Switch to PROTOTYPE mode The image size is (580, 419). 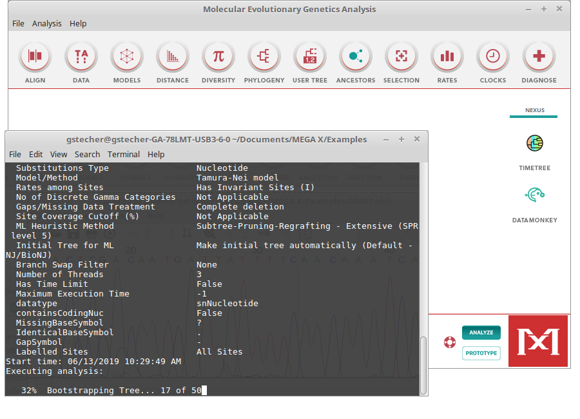pyautogui.click(x=481, y=353)
